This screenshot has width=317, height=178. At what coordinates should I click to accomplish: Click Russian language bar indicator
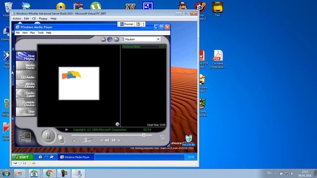(x=127, y=24)
